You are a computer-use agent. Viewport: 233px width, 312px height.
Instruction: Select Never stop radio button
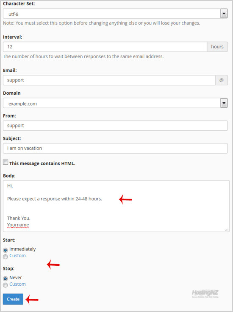click(x=6, y=278)
